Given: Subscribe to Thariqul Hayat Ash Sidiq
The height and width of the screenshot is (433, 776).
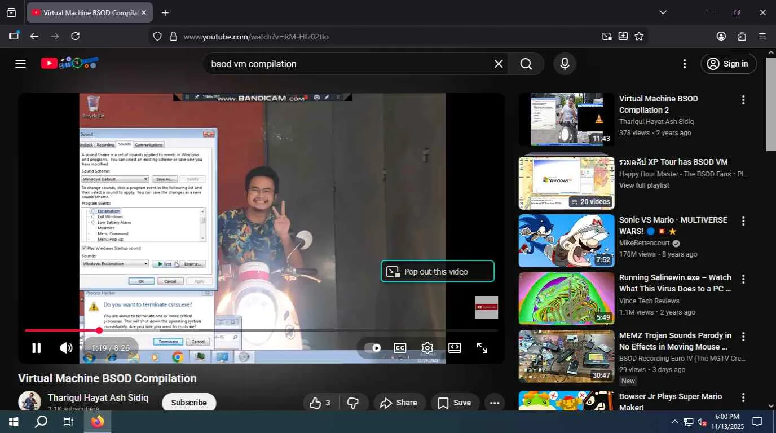Looking at the screenshot, I should (189, 403).
